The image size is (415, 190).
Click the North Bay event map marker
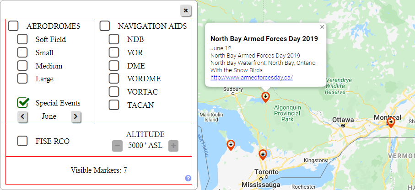[x=265, y=97]
